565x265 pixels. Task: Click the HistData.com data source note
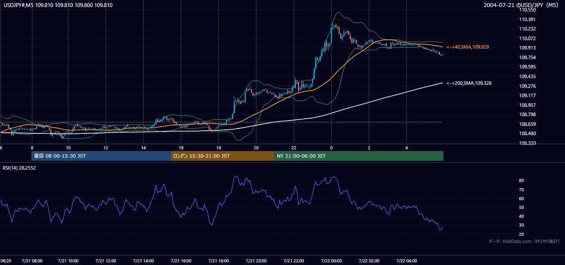click(524, 241)
